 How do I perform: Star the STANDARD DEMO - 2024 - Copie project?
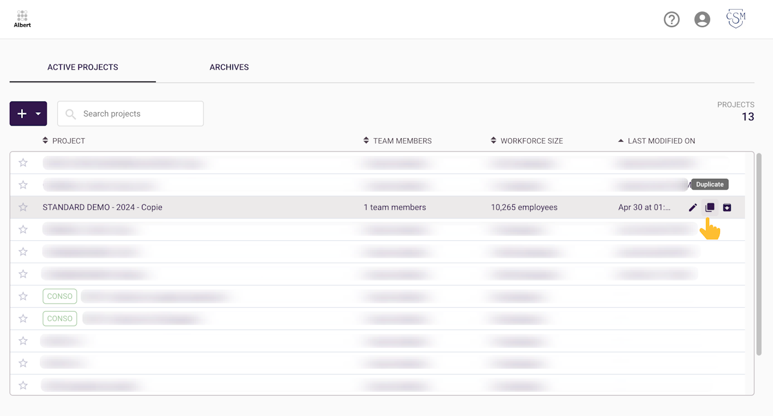click(23, 207)
